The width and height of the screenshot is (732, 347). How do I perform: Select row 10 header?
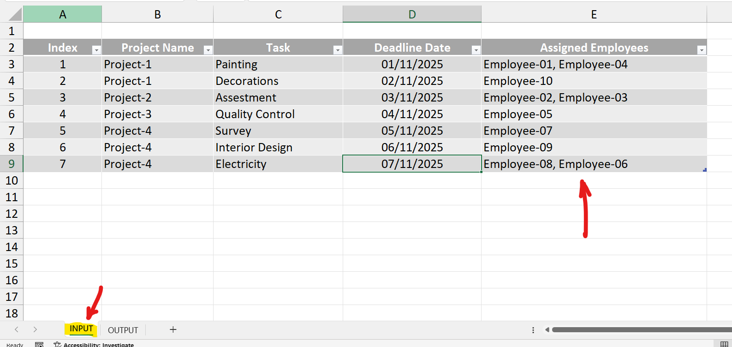(x=12, y=180)
